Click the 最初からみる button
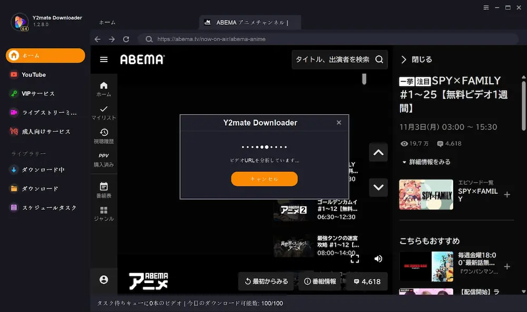Image resolution: width=527 pixels, height=312 pixels. coord(267,281)
